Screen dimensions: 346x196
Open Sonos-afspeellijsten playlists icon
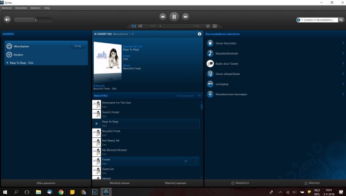tap(210, 73)
